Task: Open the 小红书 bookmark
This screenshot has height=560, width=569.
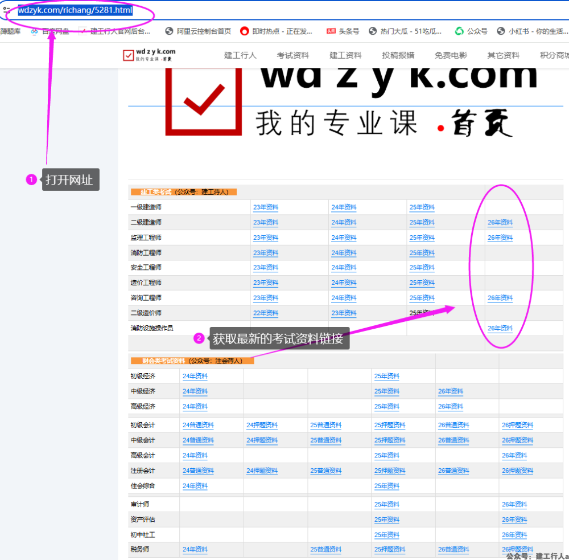Action: tap(532, 31)
